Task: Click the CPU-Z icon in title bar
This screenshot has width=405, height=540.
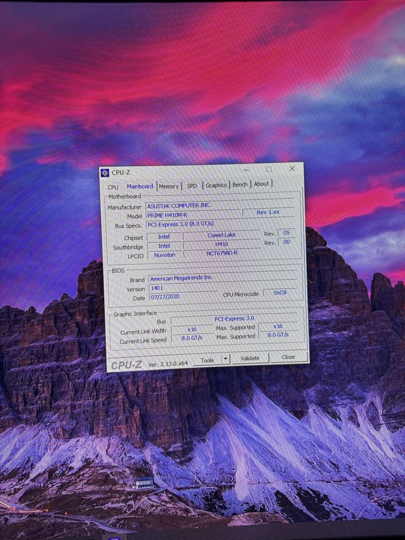Action: pos(105,173)
